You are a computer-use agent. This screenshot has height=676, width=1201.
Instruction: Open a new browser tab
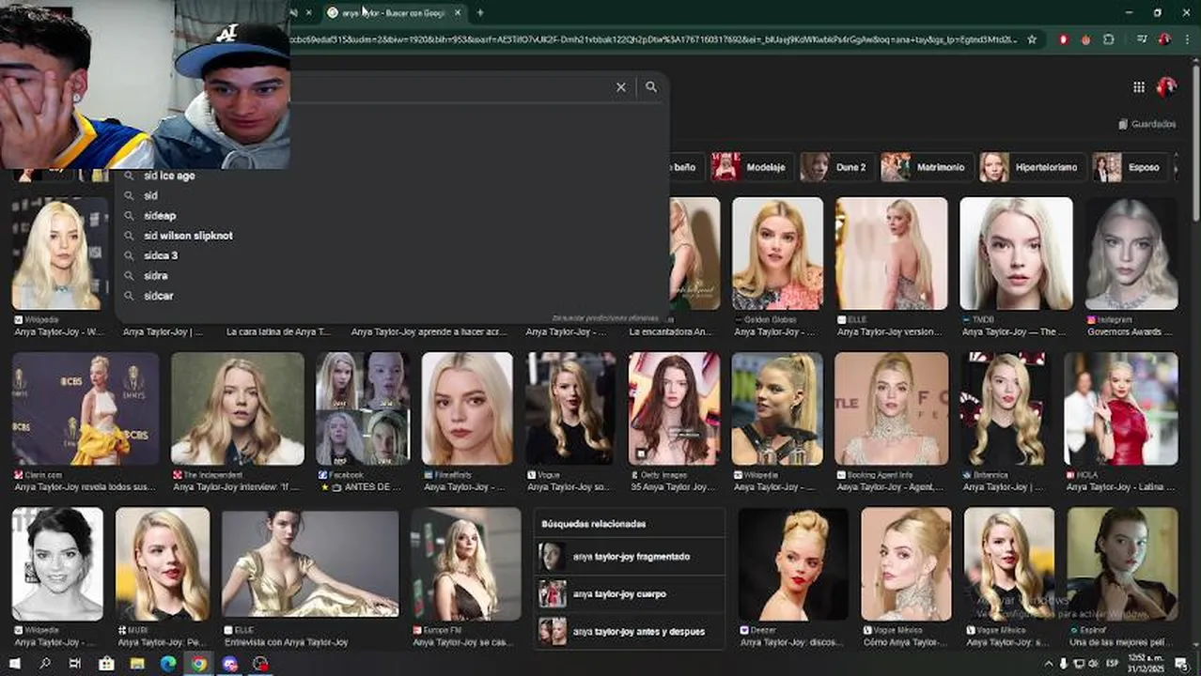point(480,12)
